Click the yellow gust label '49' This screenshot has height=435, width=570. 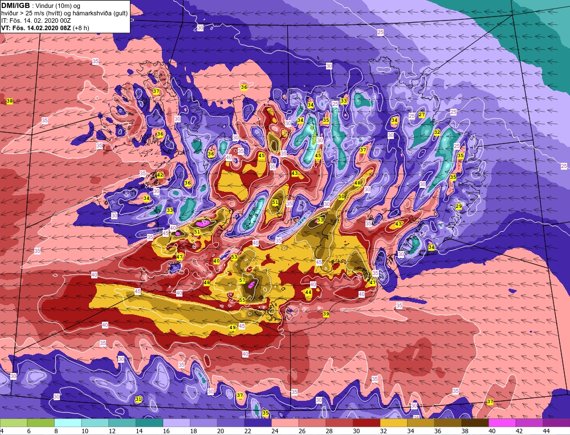(x=233, y=327)
